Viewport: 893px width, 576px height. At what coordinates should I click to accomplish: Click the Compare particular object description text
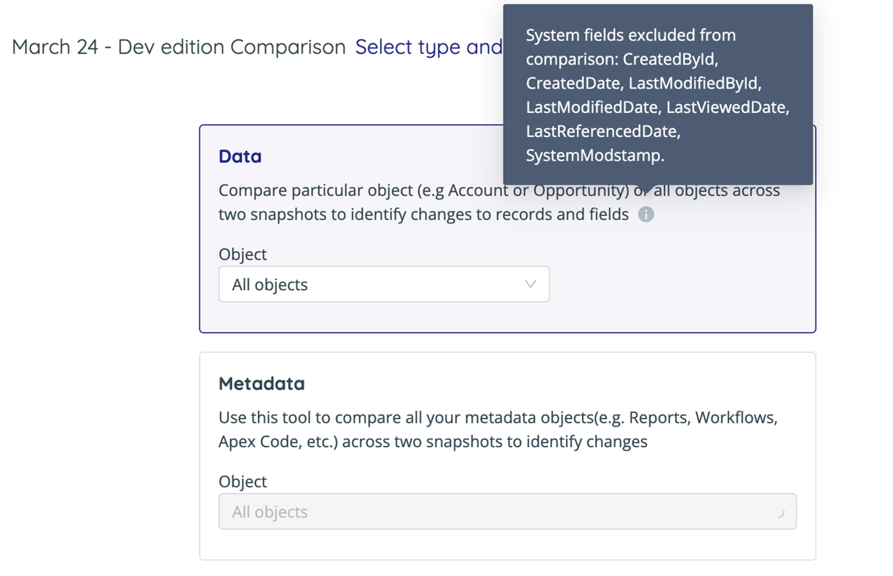click(499, 202)
